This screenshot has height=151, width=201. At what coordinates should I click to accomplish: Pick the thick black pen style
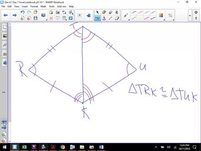click(153, 18)
